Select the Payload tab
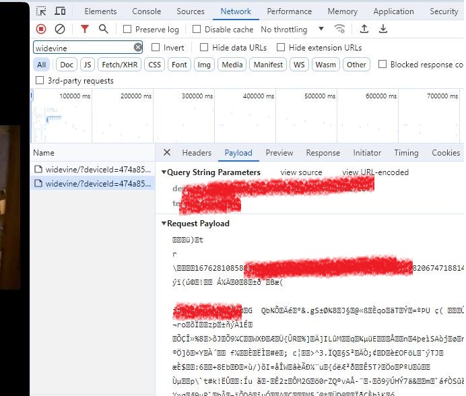 [238, 152]
